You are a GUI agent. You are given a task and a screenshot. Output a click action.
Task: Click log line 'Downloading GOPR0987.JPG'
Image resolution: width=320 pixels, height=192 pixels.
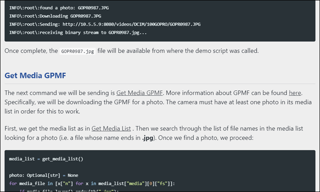pyautogui.click(x=55, y=16)
